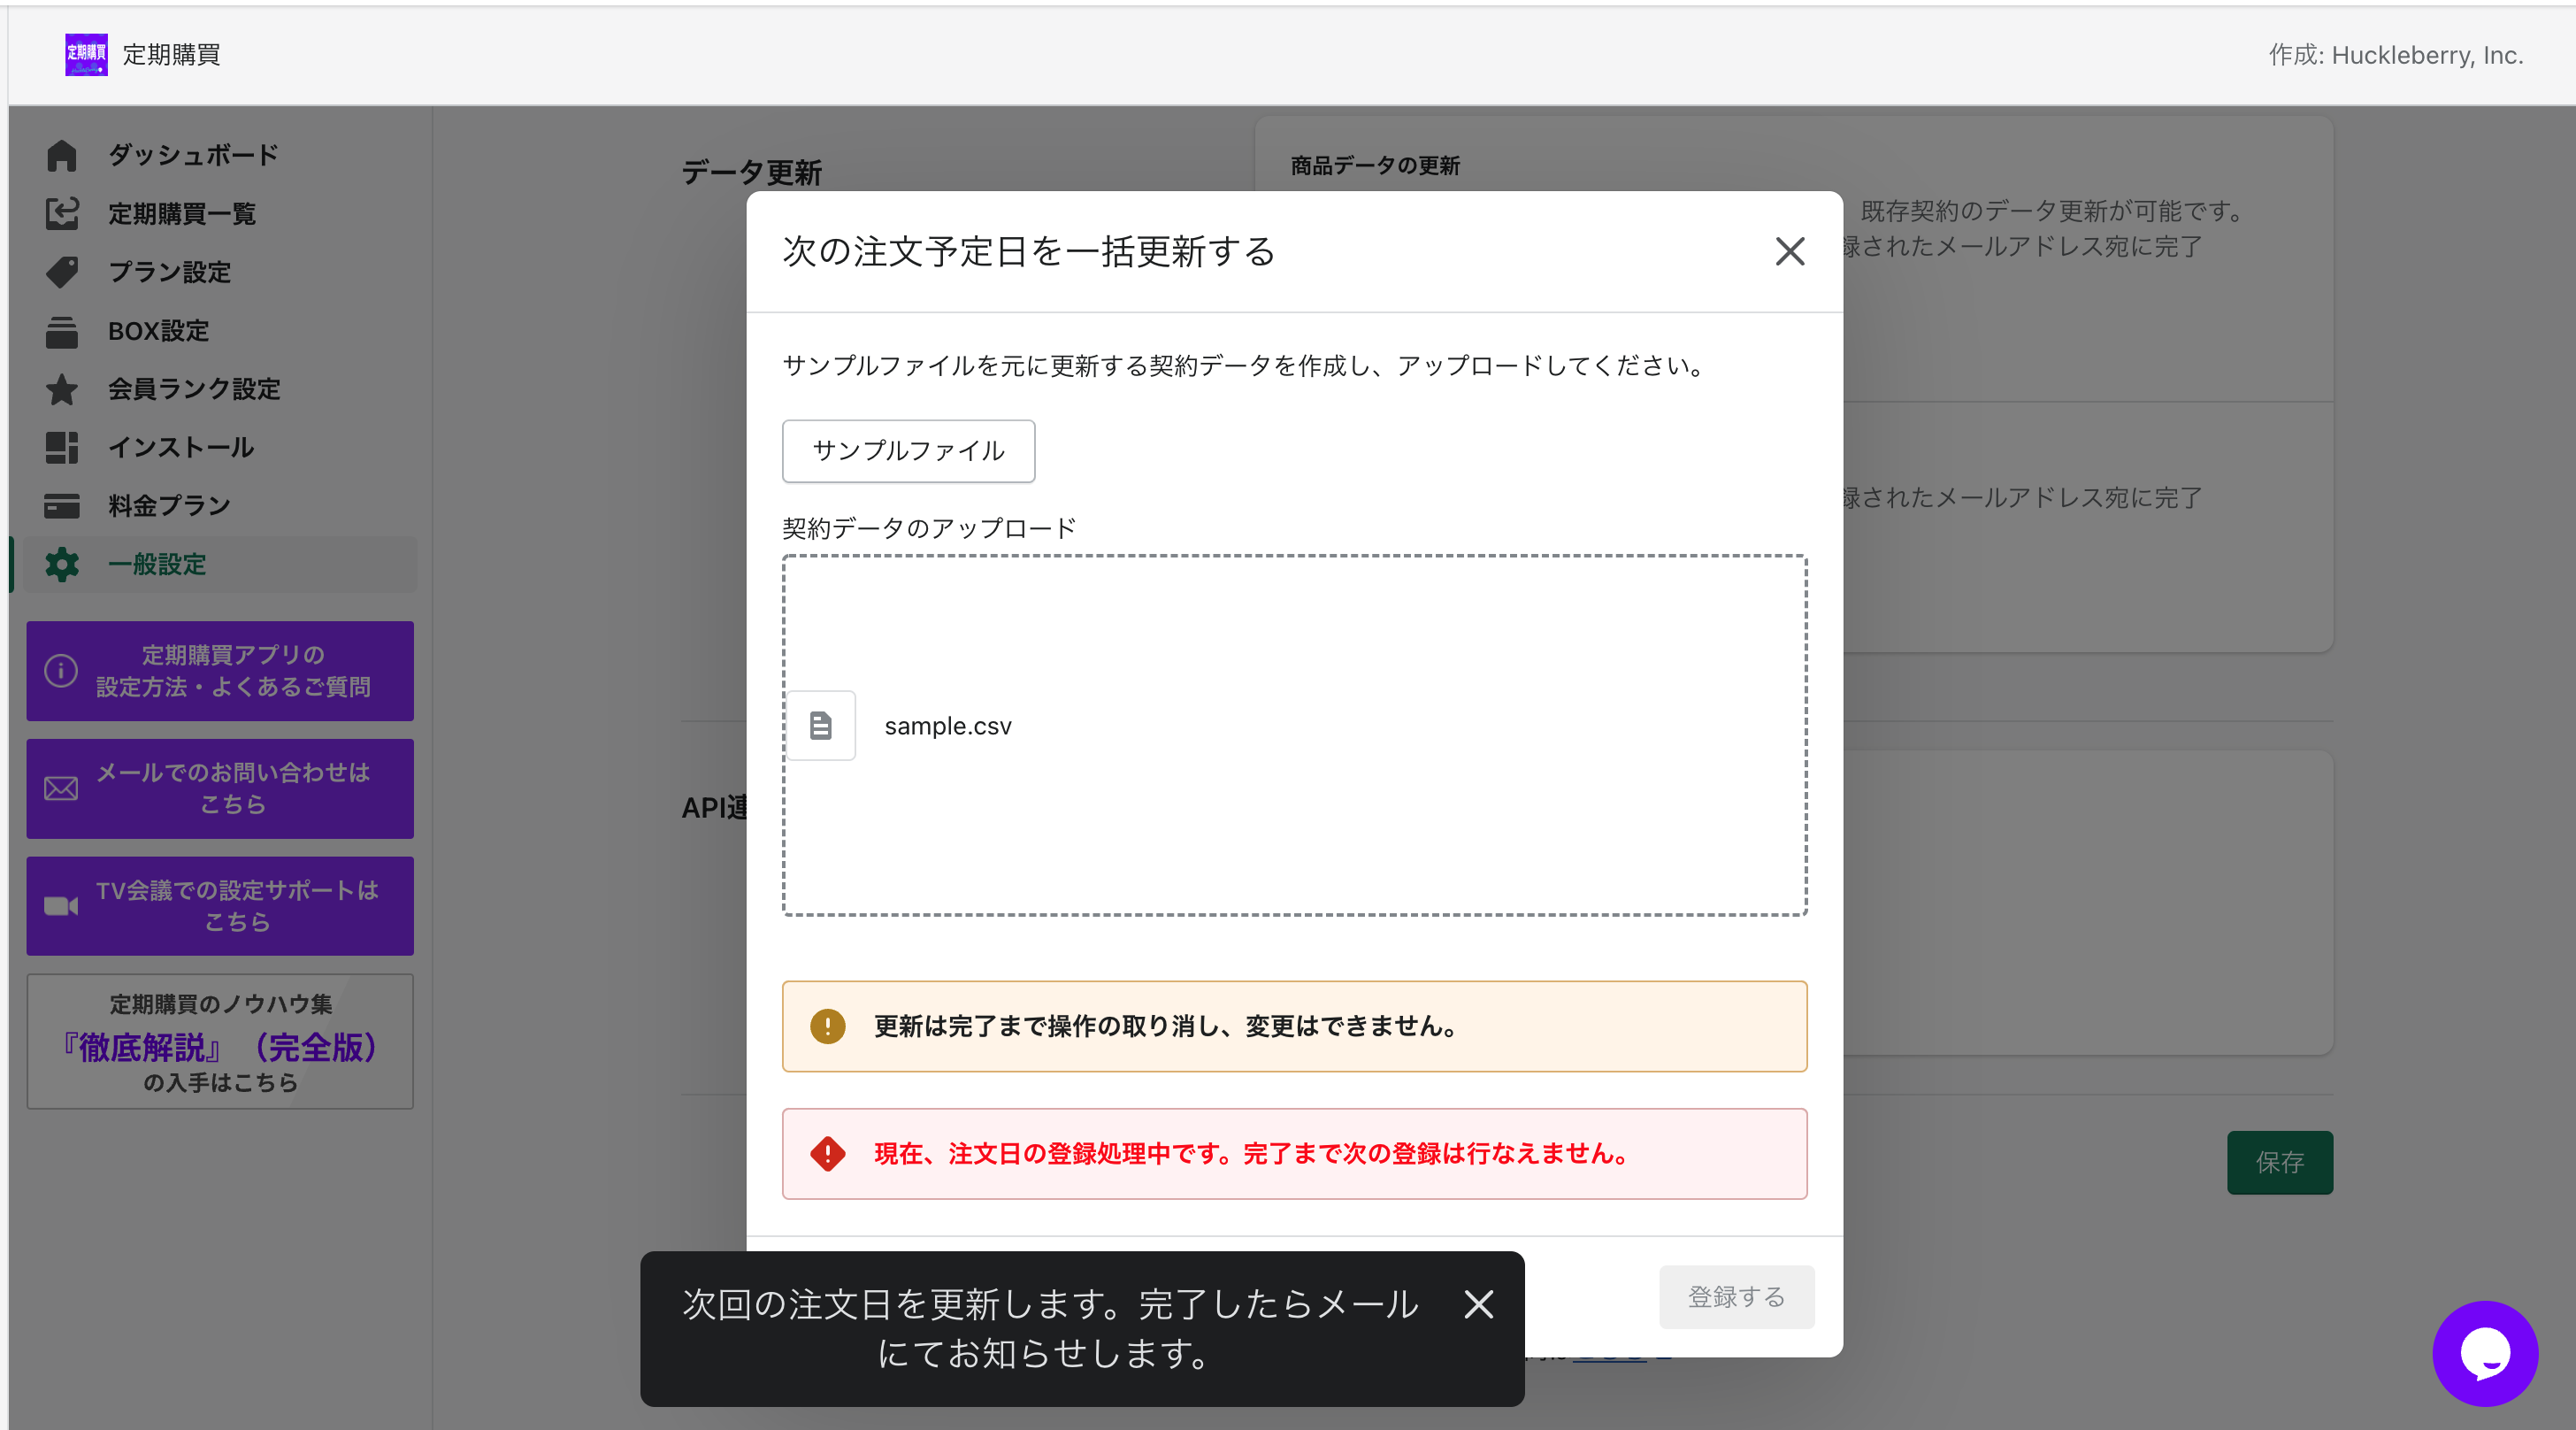Dismiss the toast notification message

click(x=1478, y=1304)
